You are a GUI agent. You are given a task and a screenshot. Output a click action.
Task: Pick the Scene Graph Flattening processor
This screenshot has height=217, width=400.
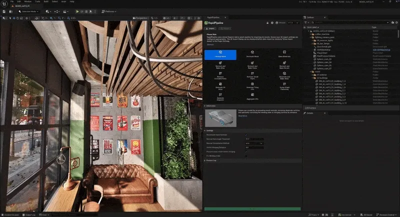point(284,86)
